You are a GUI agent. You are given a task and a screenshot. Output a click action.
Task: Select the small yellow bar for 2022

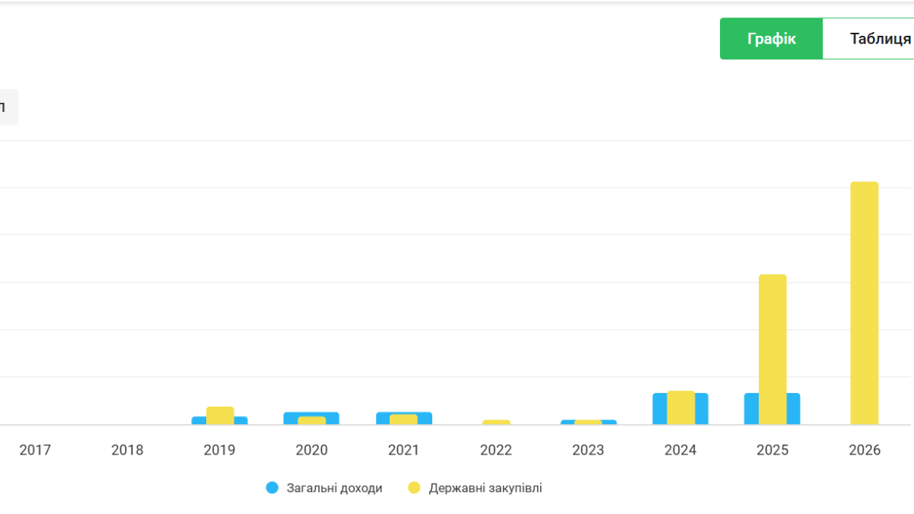coord(496,422)
